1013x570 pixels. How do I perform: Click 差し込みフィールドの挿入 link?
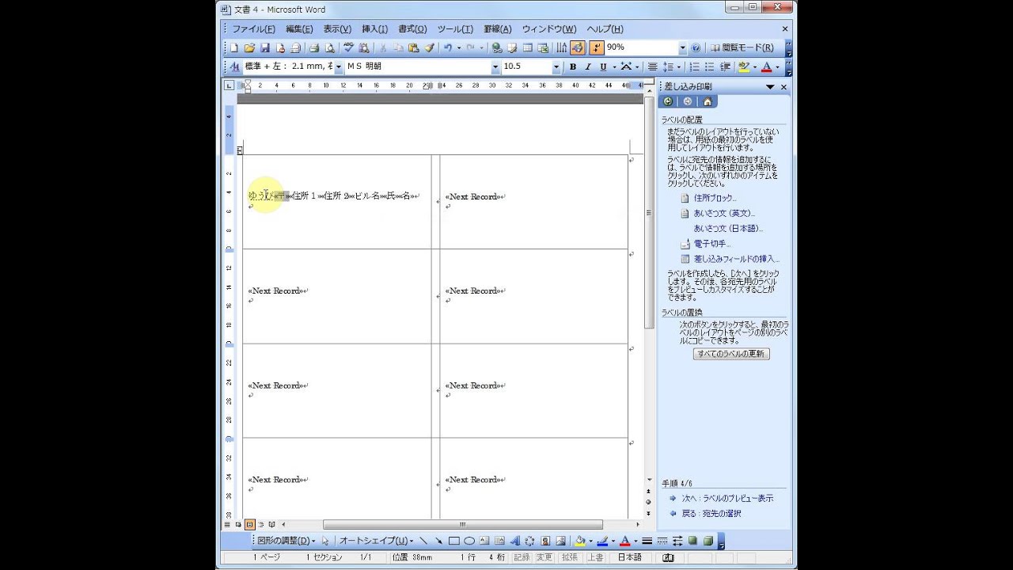click(736, 259)
